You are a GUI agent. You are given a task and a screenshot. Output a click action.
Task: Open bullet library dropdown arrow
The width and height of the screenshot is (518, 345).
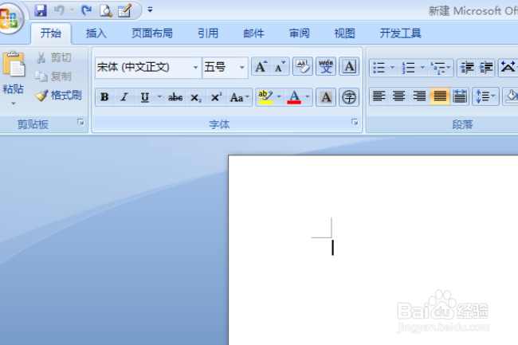coord(392,68)
